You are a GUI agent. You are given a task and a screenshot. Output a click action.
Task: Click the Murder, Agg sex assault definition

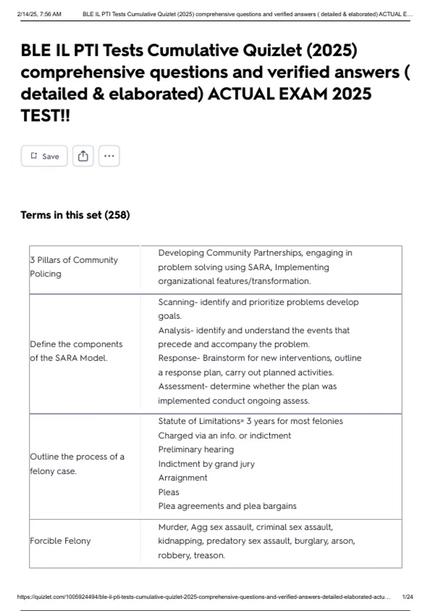point(256,541)
